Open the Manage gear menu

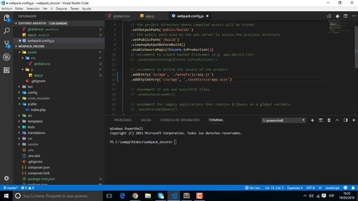click(7, 178)
